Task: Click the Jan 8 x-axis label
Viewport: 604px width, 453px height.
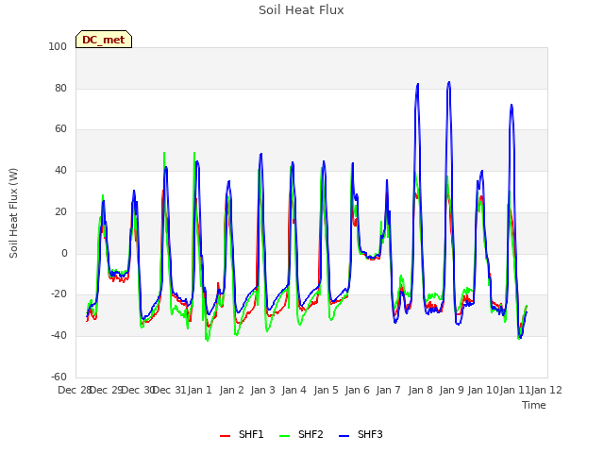Action: click(x=420, y=390)
